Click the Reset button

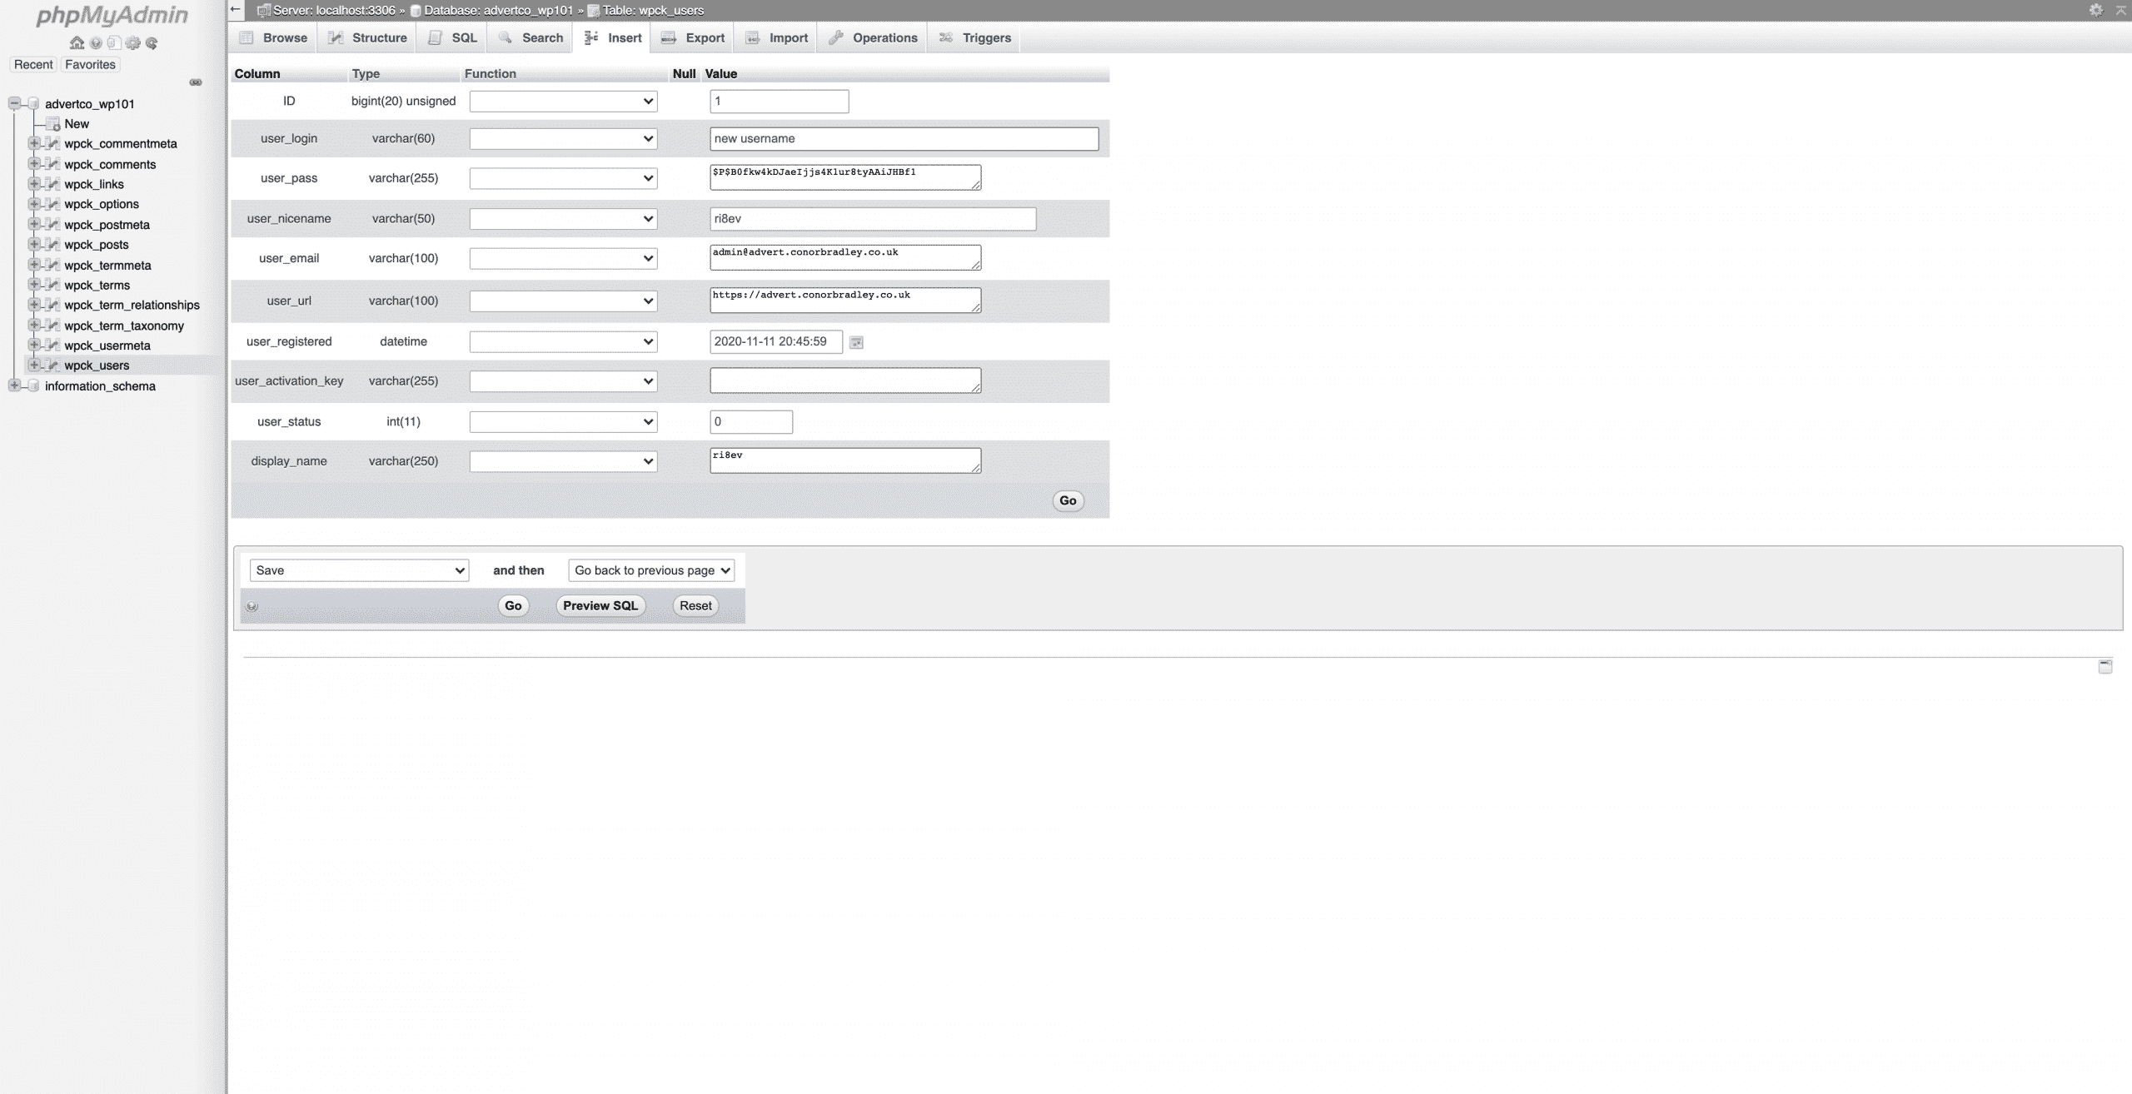(695, 605)
